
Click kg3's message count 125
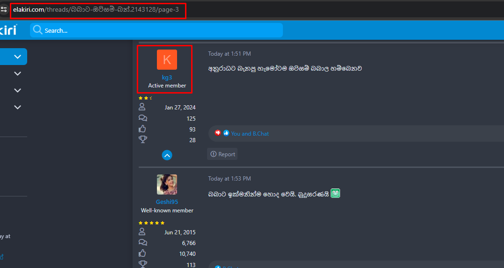point(191,119)
